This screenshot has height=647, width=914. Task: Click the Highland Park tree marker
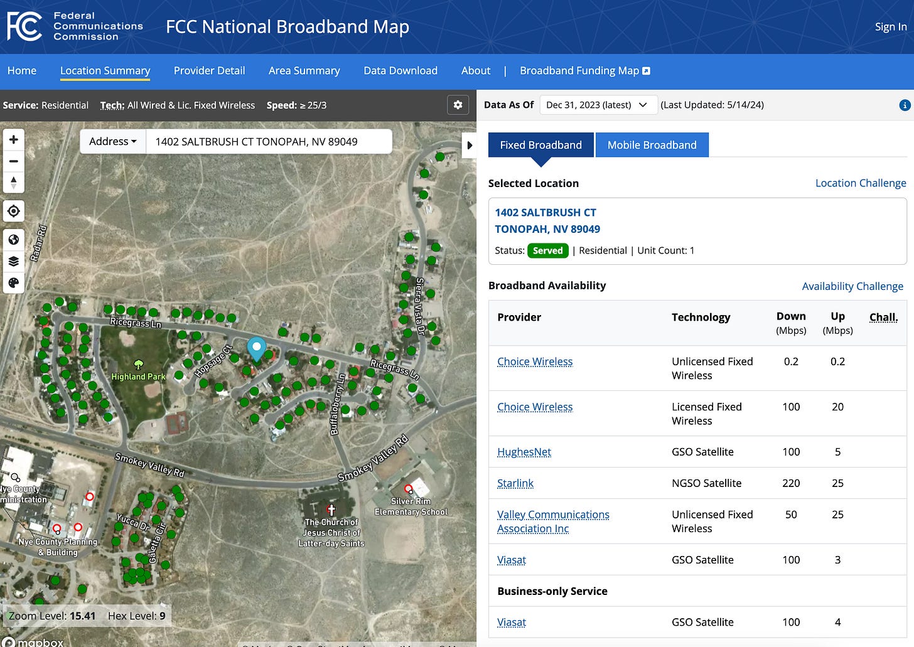(139, 365)
